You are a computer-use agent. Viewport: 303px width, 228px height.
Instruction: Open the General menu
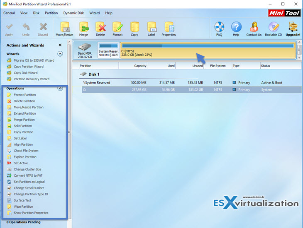pos(9,13)
